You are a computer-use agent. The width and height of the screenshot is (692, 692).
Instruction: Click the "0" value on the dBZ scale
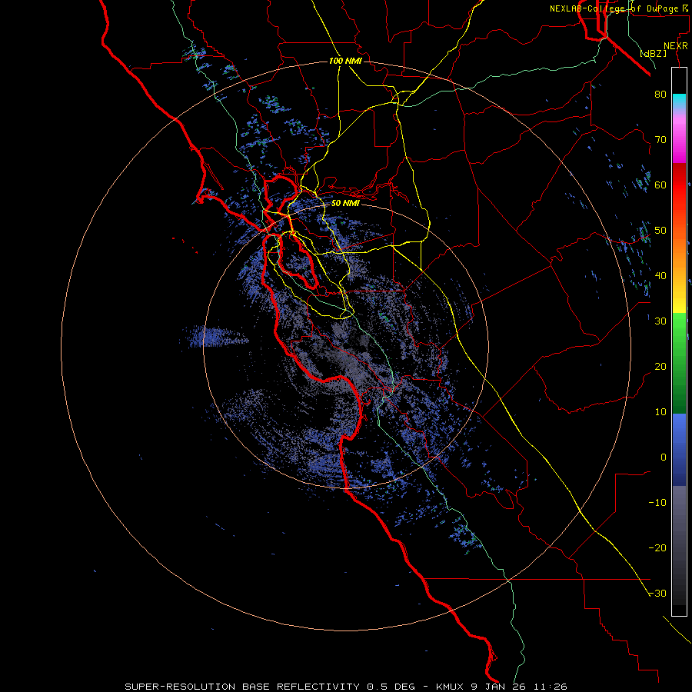[664, 457]
